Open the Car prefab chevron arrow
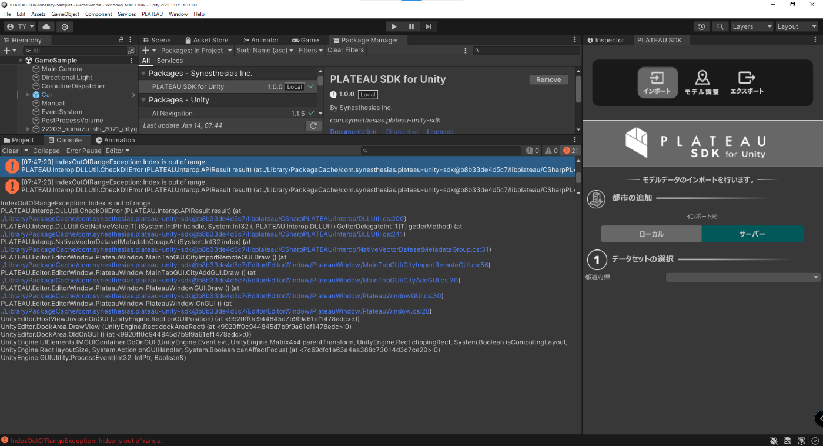The image size is (823, 446). click(133, 95)
